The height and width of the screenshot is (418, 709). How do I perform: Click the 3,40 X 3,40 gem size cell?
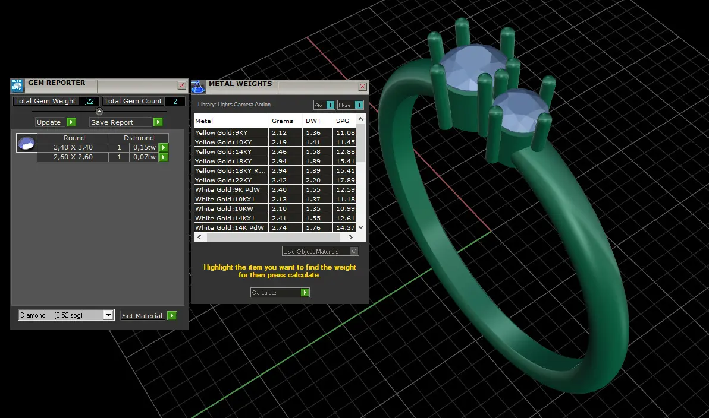(x=73, y=147)
